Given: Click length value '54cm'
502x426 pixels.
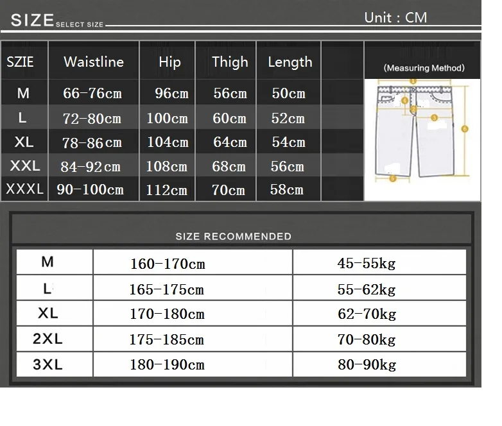Looking at the screenshot, I should click(288, 142).
